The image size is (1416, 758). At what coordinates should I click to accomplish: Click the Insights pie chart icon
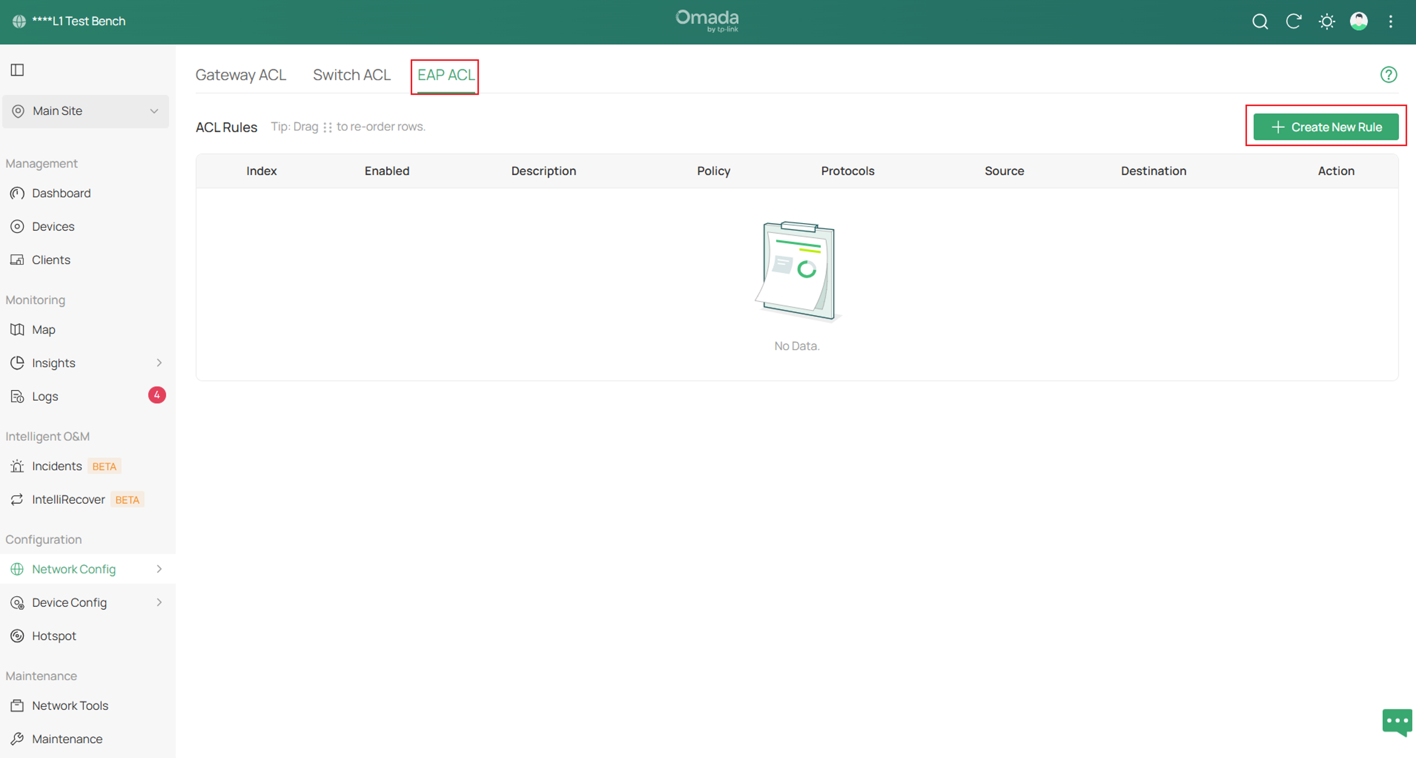[x=18, y=363]
